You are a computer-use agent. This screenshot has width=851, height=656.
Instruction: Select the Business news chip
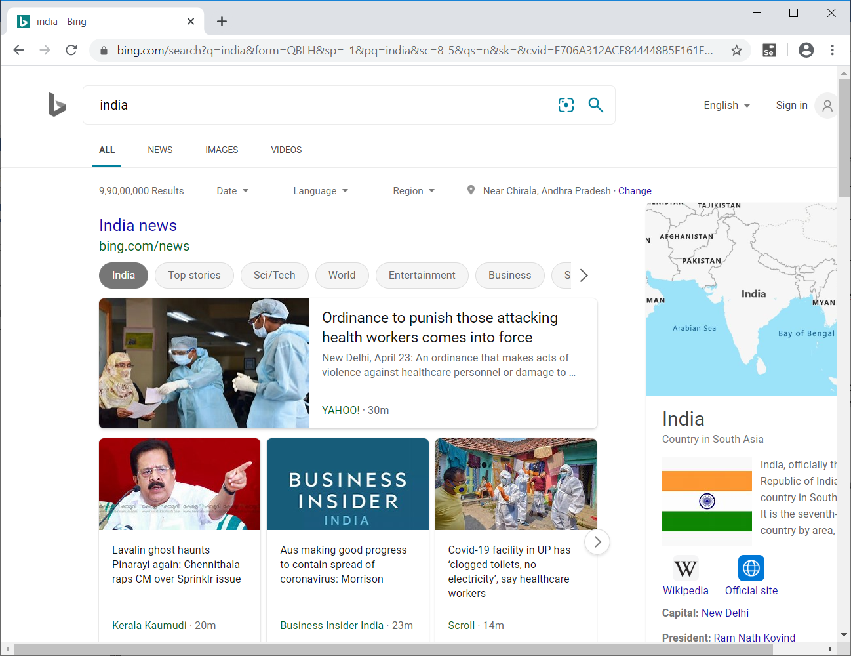pos(510,276)
